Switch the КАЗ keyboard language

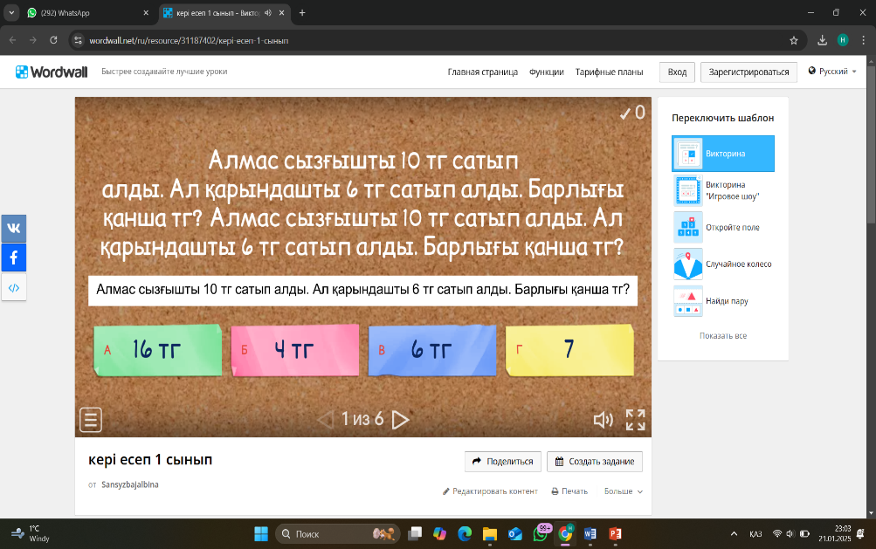755,534
